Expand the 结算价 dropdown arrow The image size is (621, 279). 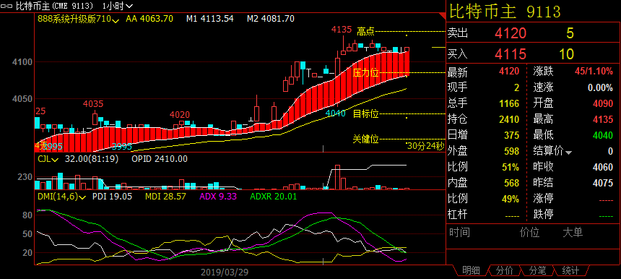coord(569,153)
